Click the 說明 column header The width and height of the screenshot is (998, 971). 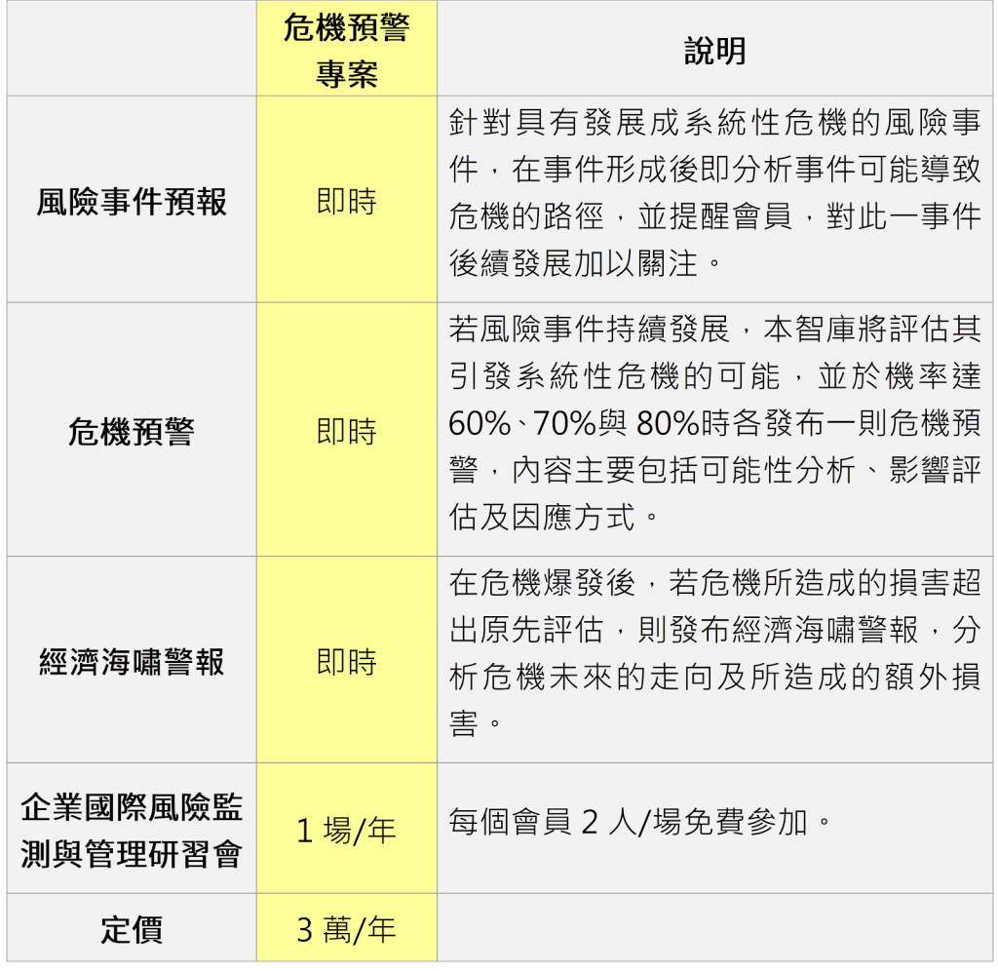[x=714, y=52]
